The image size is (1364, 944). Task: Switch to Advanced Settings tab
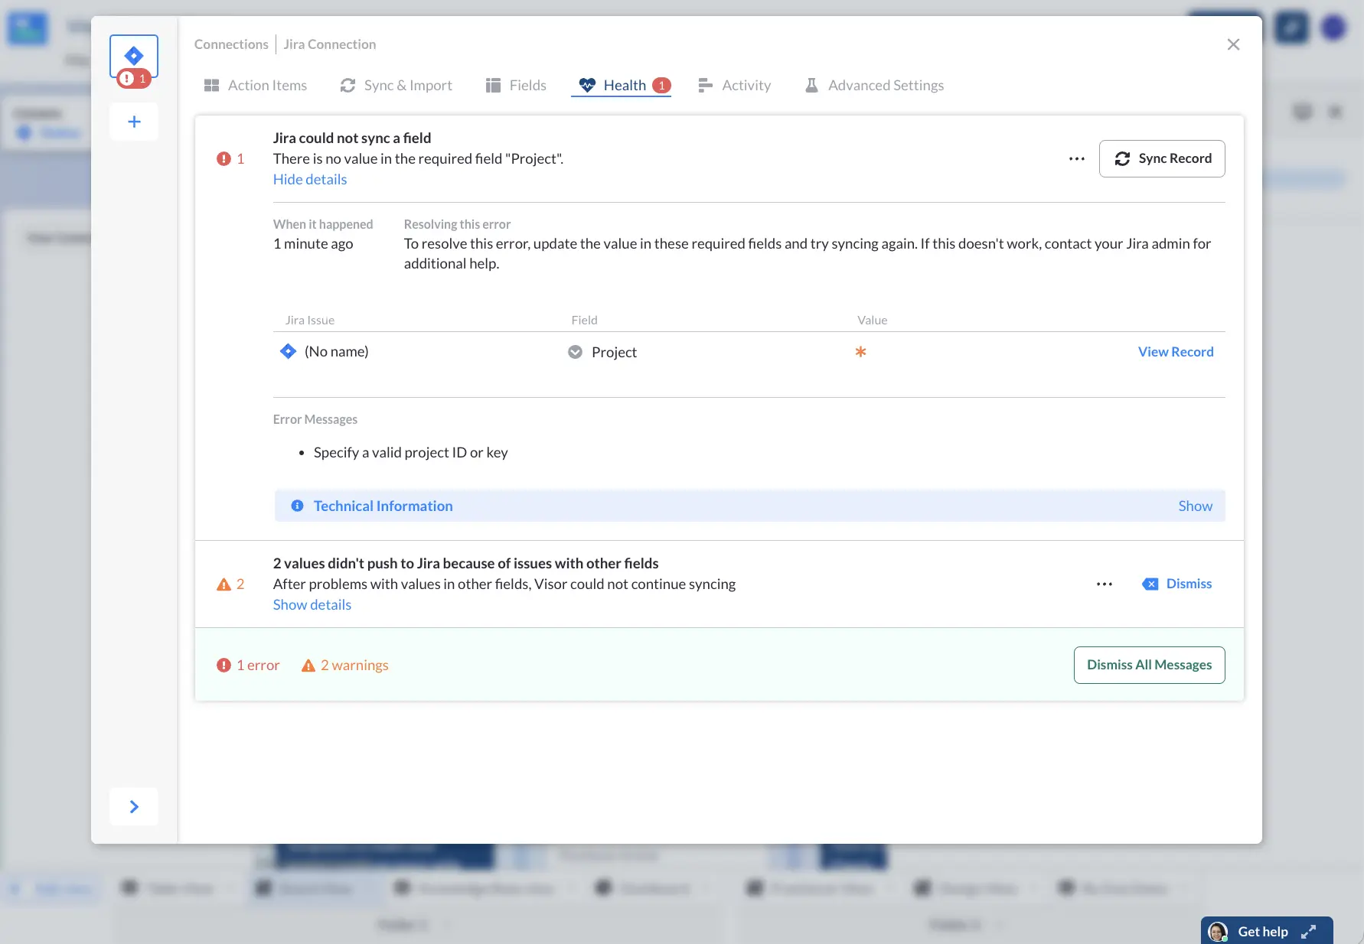click(874, 86)
